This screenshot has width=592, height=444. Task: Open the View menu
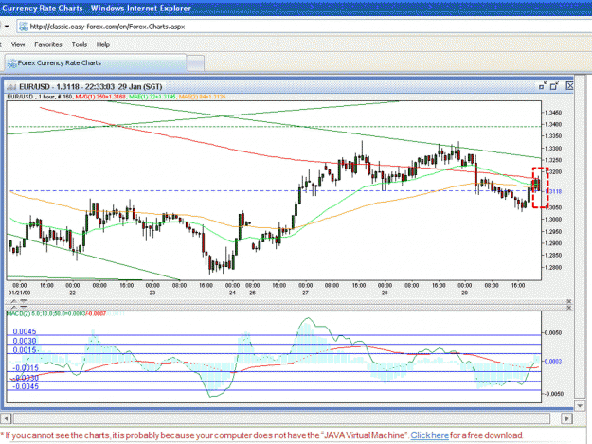coord(18,44)
